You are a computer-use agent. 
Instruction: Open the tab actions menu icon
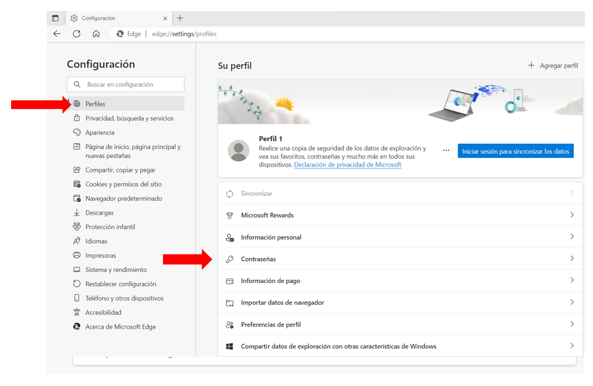(x=56, y=18)
